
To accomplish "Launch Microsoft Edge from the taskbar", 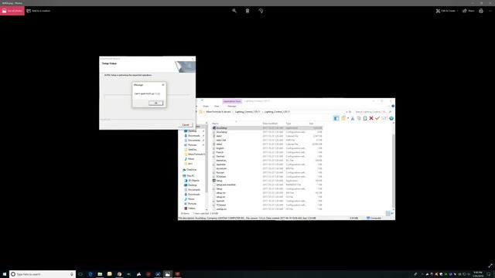I will click(90, 274).
